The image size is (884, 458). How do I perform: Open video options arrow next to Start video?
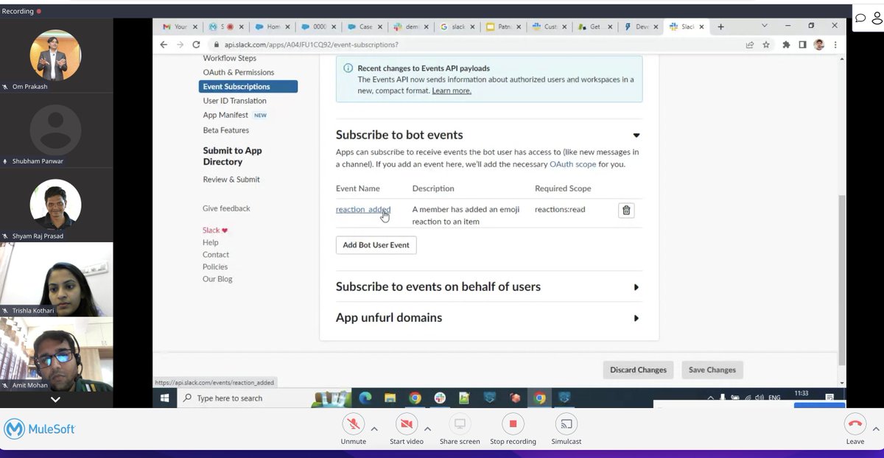(x=427, y=429)
